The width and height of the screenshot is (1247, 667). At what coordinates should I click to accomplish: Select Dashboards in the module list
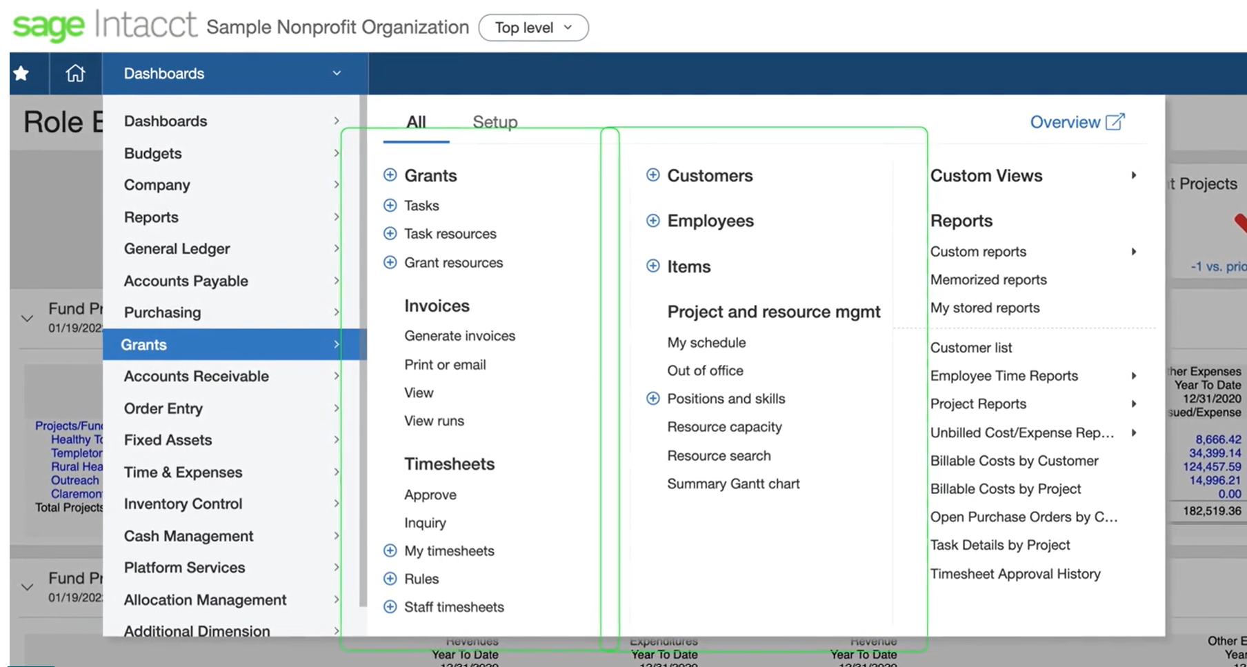point(232,121)
